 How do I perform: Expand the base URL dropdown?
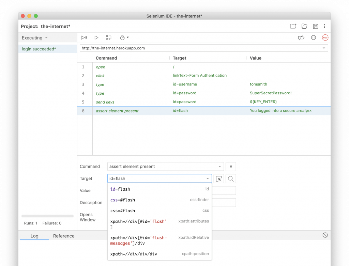pyautogui.click(x=324, y=48)
